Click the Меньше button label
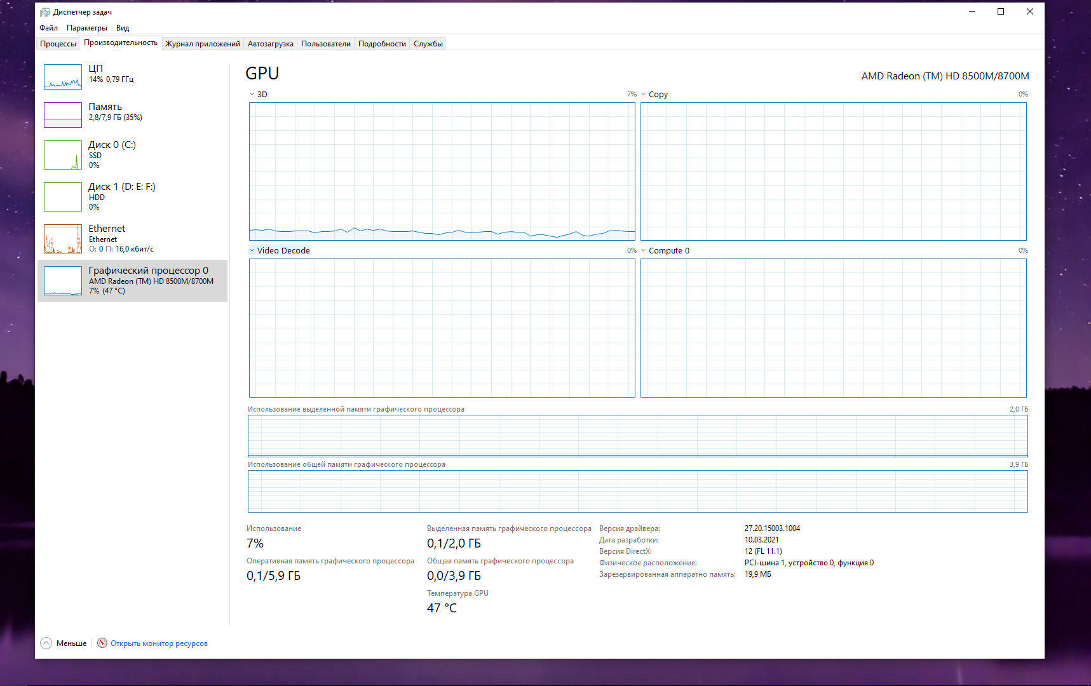The width and height of the screenshot is (1091, 686). (71, 643)
